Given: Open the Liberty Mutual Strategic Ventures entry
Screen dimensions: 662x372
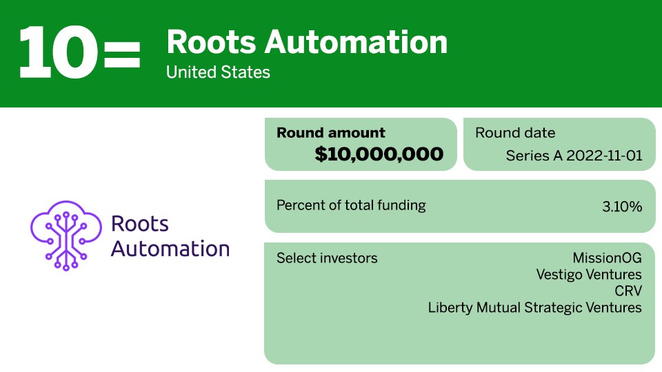Looking at the screenshot, I should pyautogui.click(x=534, y=307).
